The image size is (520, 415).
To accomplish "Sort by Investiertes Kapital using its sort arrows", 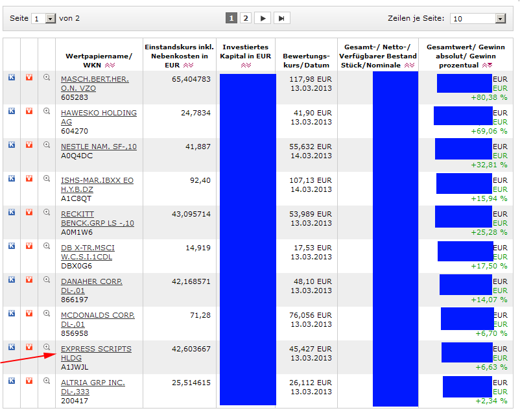I will (x=246, y=65).
